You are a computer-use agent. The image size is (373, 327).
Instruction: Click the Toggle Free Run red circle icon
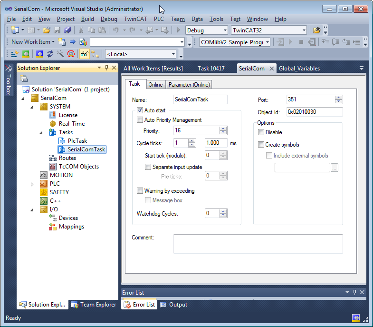(x=71, y=54)
